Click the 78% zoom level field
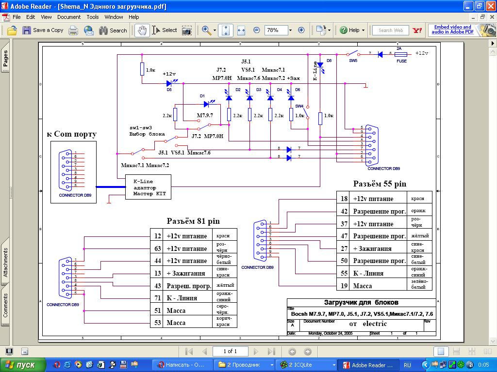The height and width of the screenshot is (372, 497). point(276,31)
